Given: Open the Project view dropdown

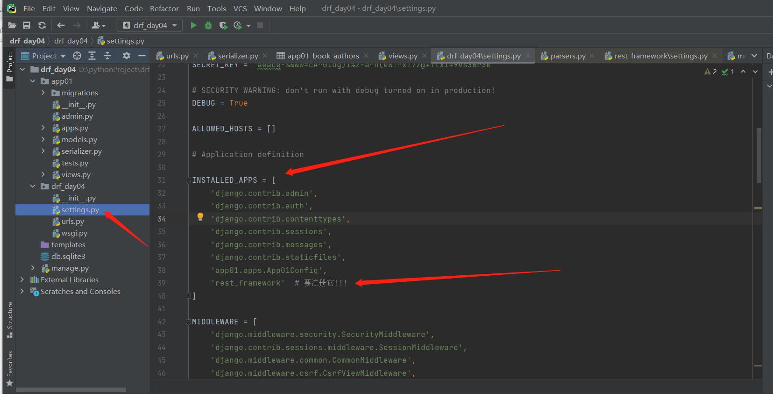Looking at the screenshot, I should 43,56.
